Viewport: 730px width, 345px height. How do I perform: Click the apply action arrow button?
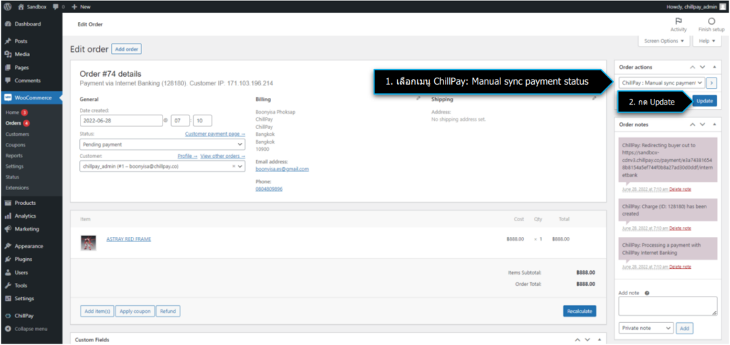pos(711,83)
